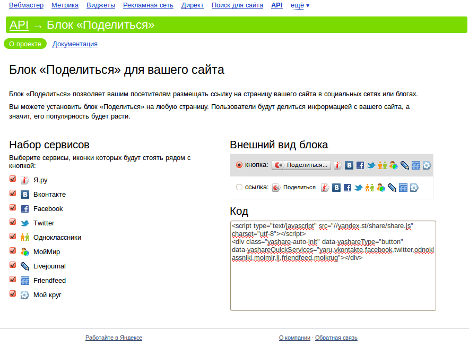
Task: Uncheck the Twitter service checkbox
Action: tap(13, 223)
